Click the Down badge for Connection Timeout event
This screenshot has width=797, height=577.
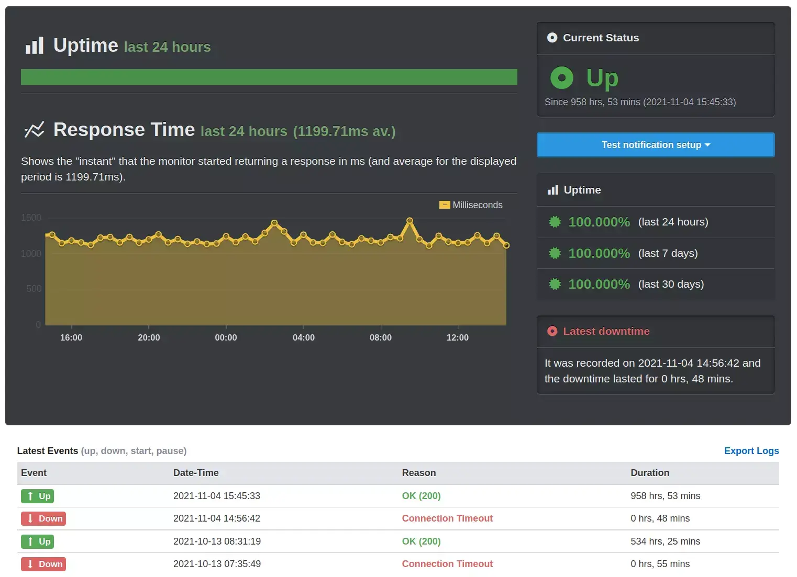pyautogui.click(x=43, y=518)
